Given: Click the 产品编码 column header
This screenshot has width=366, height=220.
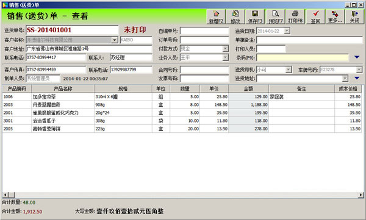Looking at the screenshot, I should pyautogui.click(x=17, y=88).
